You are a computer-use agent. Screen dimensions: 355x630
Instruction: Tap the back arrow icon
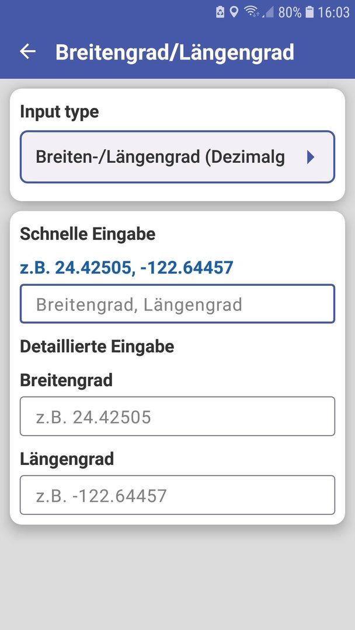(x=28, y=51)
